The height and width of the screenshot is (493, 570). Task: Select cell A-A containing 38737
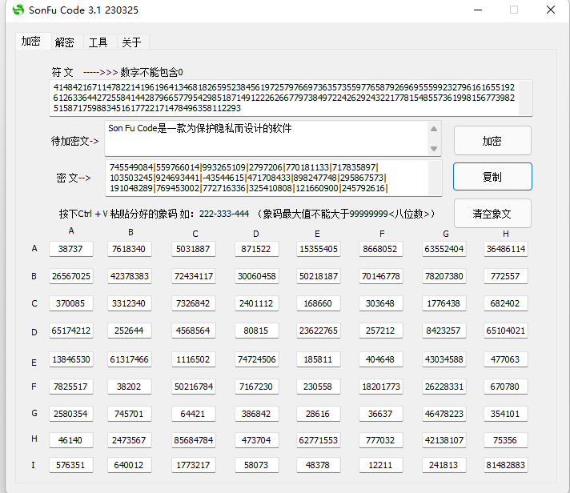pyautogui.click(x=70, y=249)
